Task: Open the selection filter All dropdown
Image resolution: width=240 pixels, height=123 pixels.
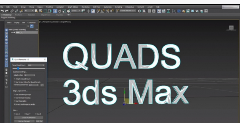Action: tap(29, 11)
